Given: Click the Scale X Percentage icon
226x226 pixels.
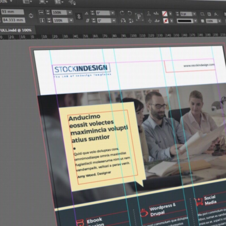Looking at the screenshot, I should (41, 12).
